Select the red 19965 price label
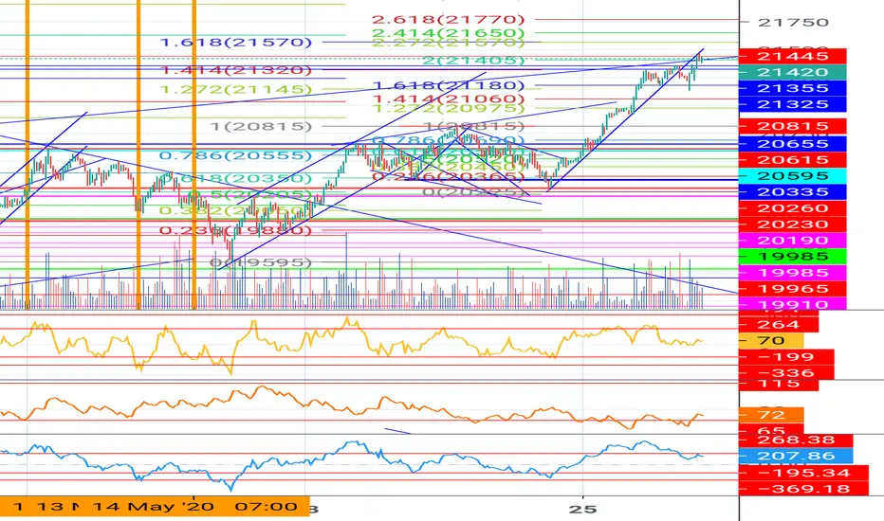The height and width of the screenshot is (521, 884). tap(792, 289)
